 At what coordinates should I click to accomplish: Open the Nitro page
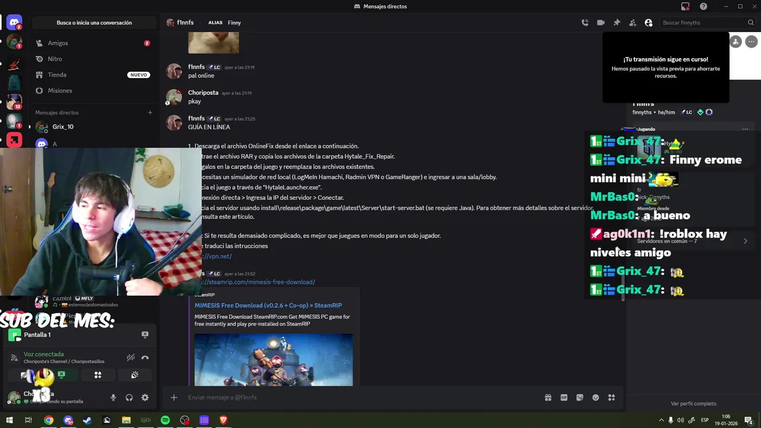pos(93,59)
